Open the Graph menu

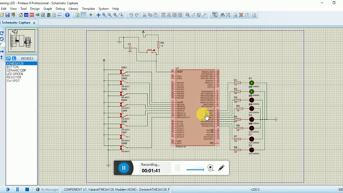48,9
